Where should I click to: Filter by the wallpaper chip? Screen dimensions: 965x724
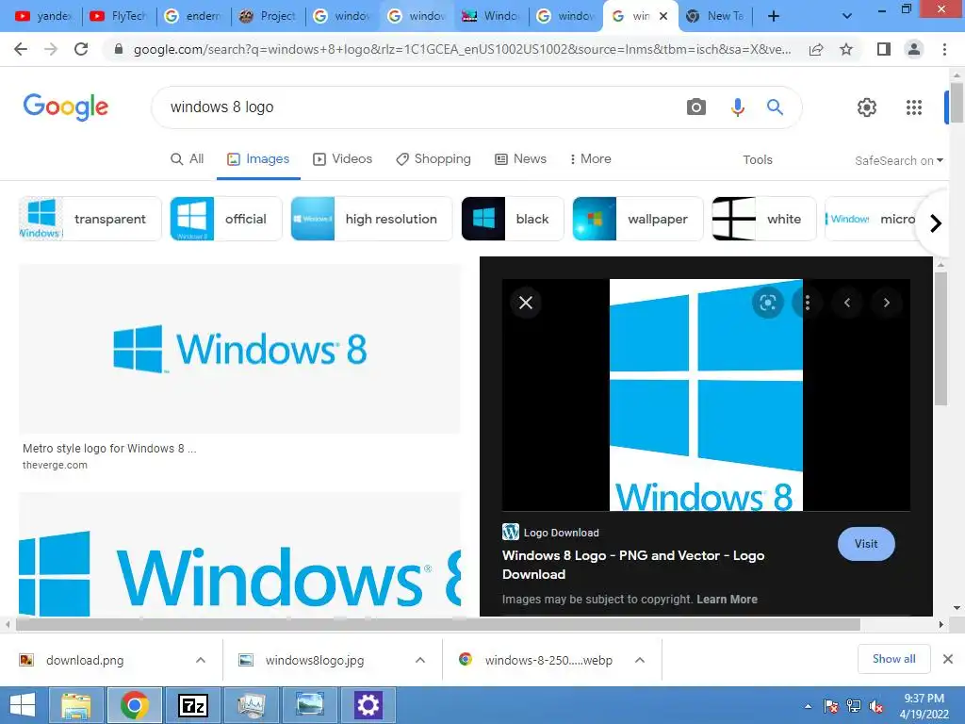tap(638, 219)
